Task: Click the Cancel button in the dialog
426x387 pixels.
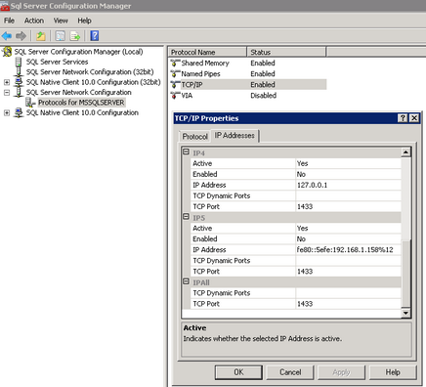Action: click(290, 372)
